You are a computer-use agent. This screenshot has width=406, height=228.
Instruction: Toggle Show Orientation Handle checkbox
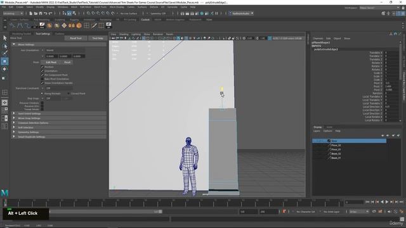click(43, 83)
